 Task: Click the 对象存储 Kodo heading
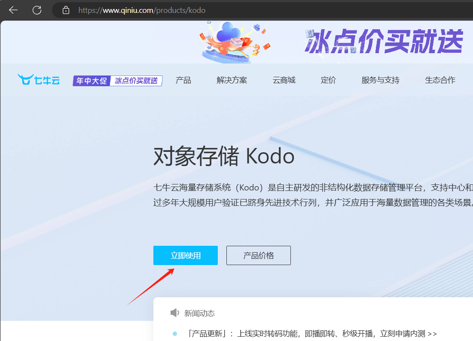click(x=224, y=157)
